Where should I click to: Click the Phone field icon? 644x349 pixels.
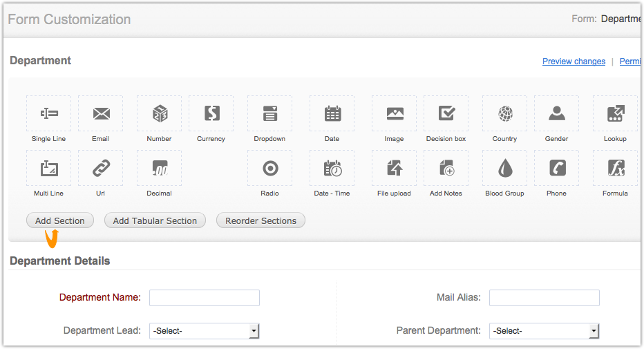(x=557, y=168)
